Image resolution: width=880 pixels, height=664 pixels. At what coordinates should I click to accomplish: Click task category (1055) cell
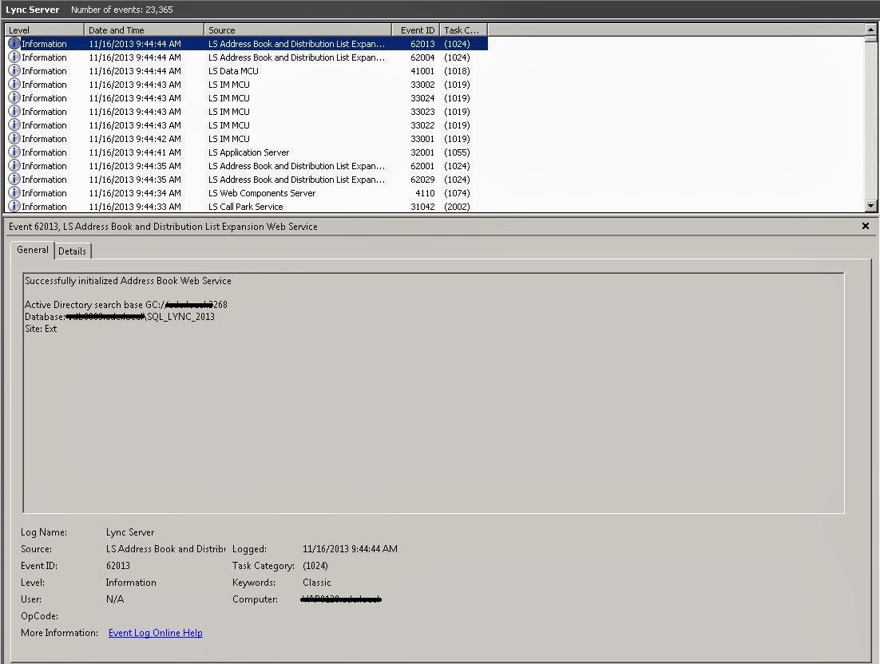click(457, 152)
